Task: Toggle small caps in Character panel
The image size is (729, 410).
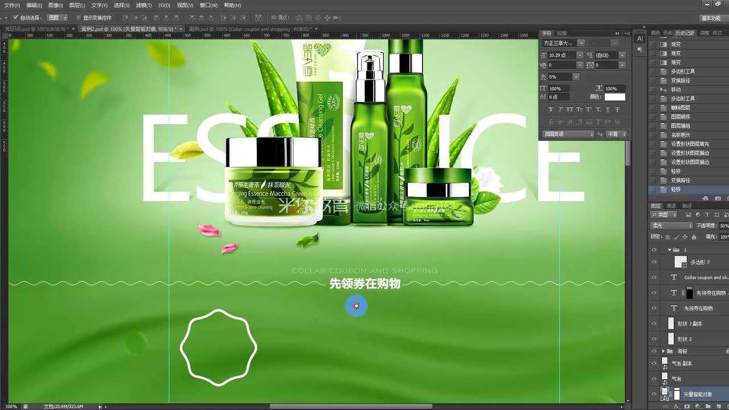Action: click(579, 109)
